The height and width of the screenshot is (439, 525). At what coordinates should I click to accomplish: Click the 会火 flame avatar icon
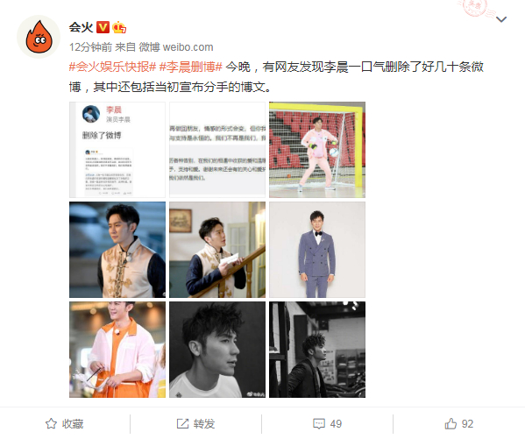coord(39,37)
